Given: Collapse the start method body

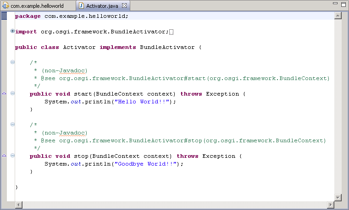Looking at the screenshot, I should (12, 93).
